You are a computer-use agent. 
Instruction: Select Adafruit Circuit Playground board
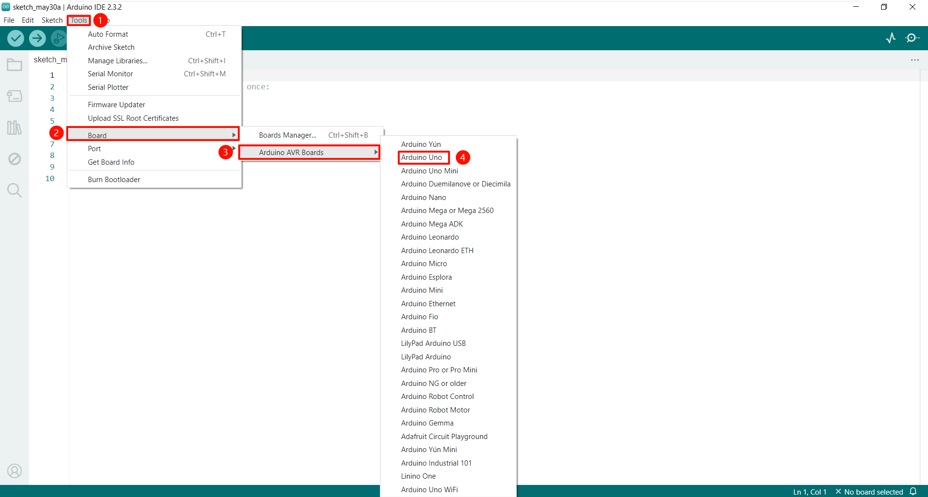[449, 437]
